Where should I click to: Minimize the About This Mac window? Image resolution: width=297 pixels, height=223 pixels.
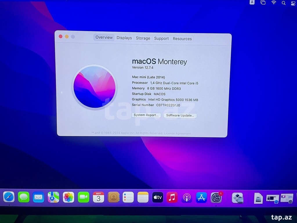[x=67, y=37]
